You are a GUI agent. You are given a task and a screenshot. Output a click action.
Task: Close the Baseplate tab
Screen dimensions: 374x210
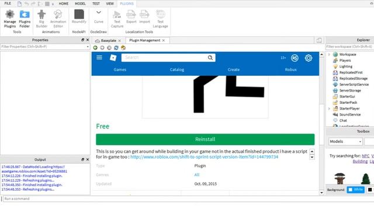[x=119, y=41]
